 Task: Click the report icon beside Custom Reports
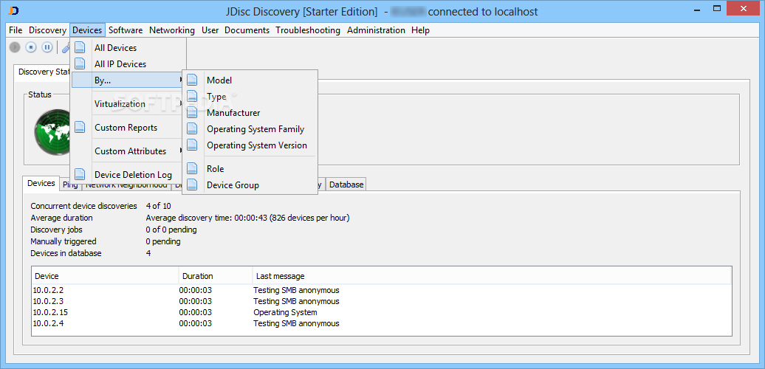point(80,128)
